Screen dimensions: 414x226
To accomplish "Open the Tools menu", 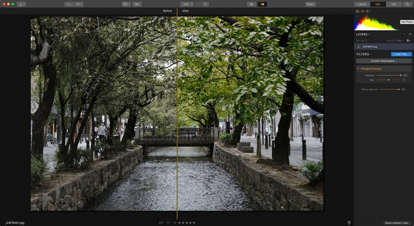I will [x=310, y=4].
